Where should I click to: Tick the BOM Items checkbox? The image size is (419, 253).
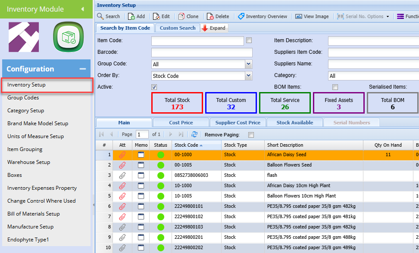pyautogui.click(x=335, y=87)
